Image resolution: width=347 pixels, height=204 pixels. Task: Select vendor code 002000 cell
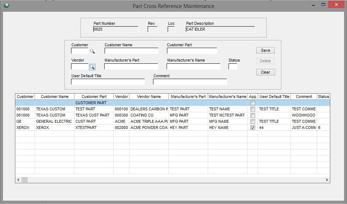tap(121, 127)
